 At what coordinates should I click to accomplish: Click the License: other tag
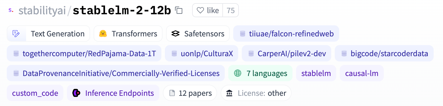[256, 93]
